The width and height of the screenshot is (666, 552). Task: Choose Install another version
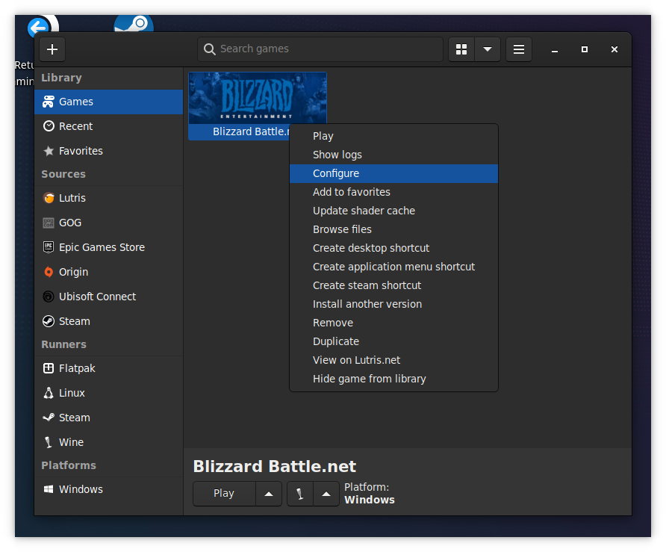coord(393,304)
